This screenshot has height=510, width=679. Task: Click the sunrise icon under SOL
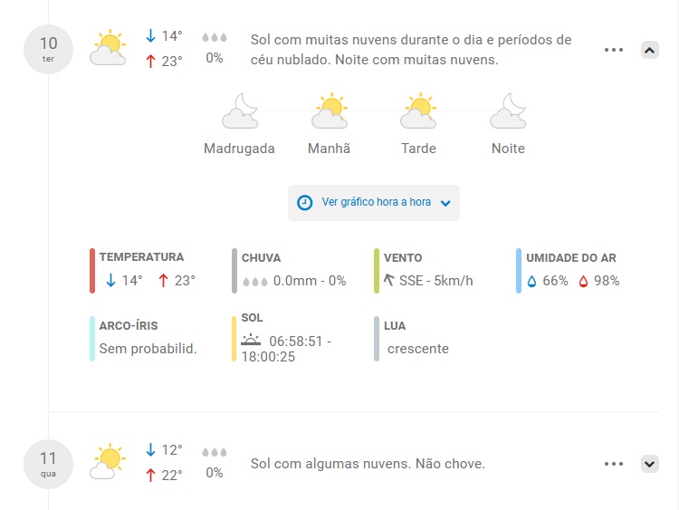(x=251, y=340)
